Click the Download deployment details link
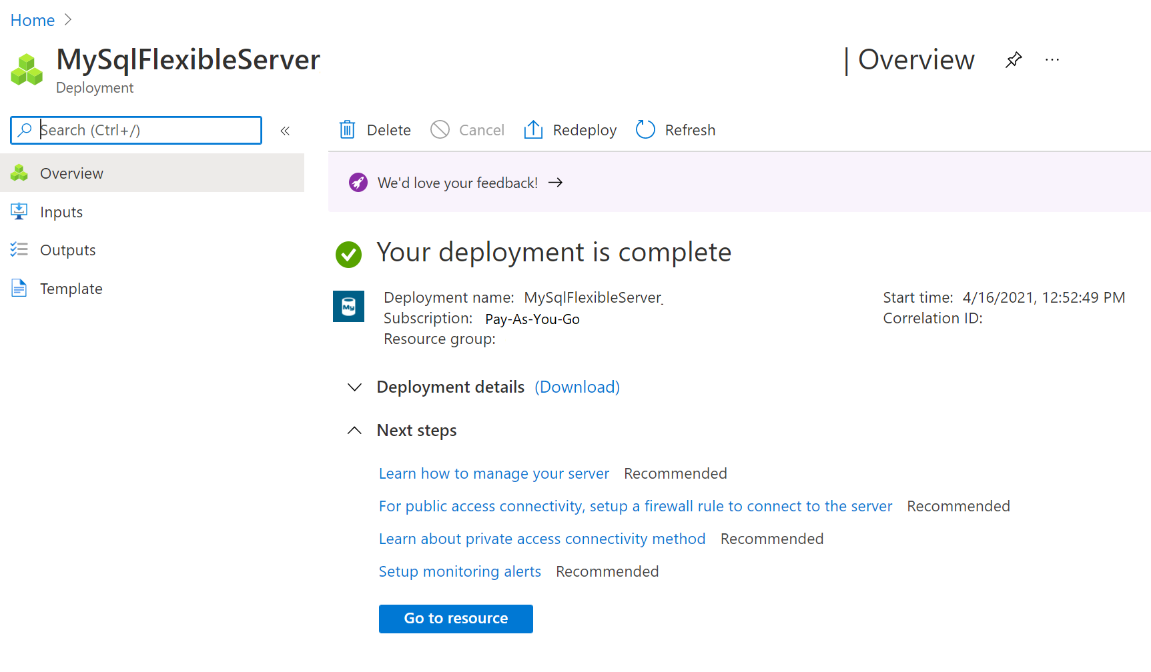The width and height of the screenshot is (1151, 672). click(577, 387)
